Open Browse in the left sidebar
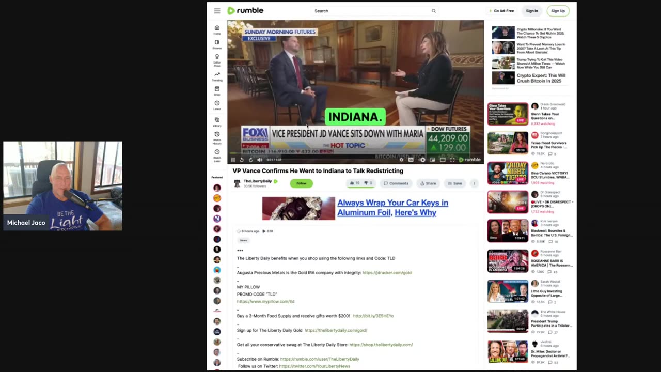The width and height of the screenshot is (661, 372). tap(217, 44)
